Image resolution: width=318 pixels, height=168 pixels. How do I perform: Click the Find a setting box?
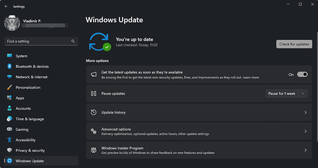point(41,41)
